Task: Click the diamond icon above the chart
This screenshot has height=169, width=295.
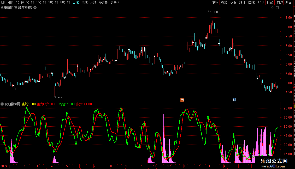Action: (x=273, y=8)
